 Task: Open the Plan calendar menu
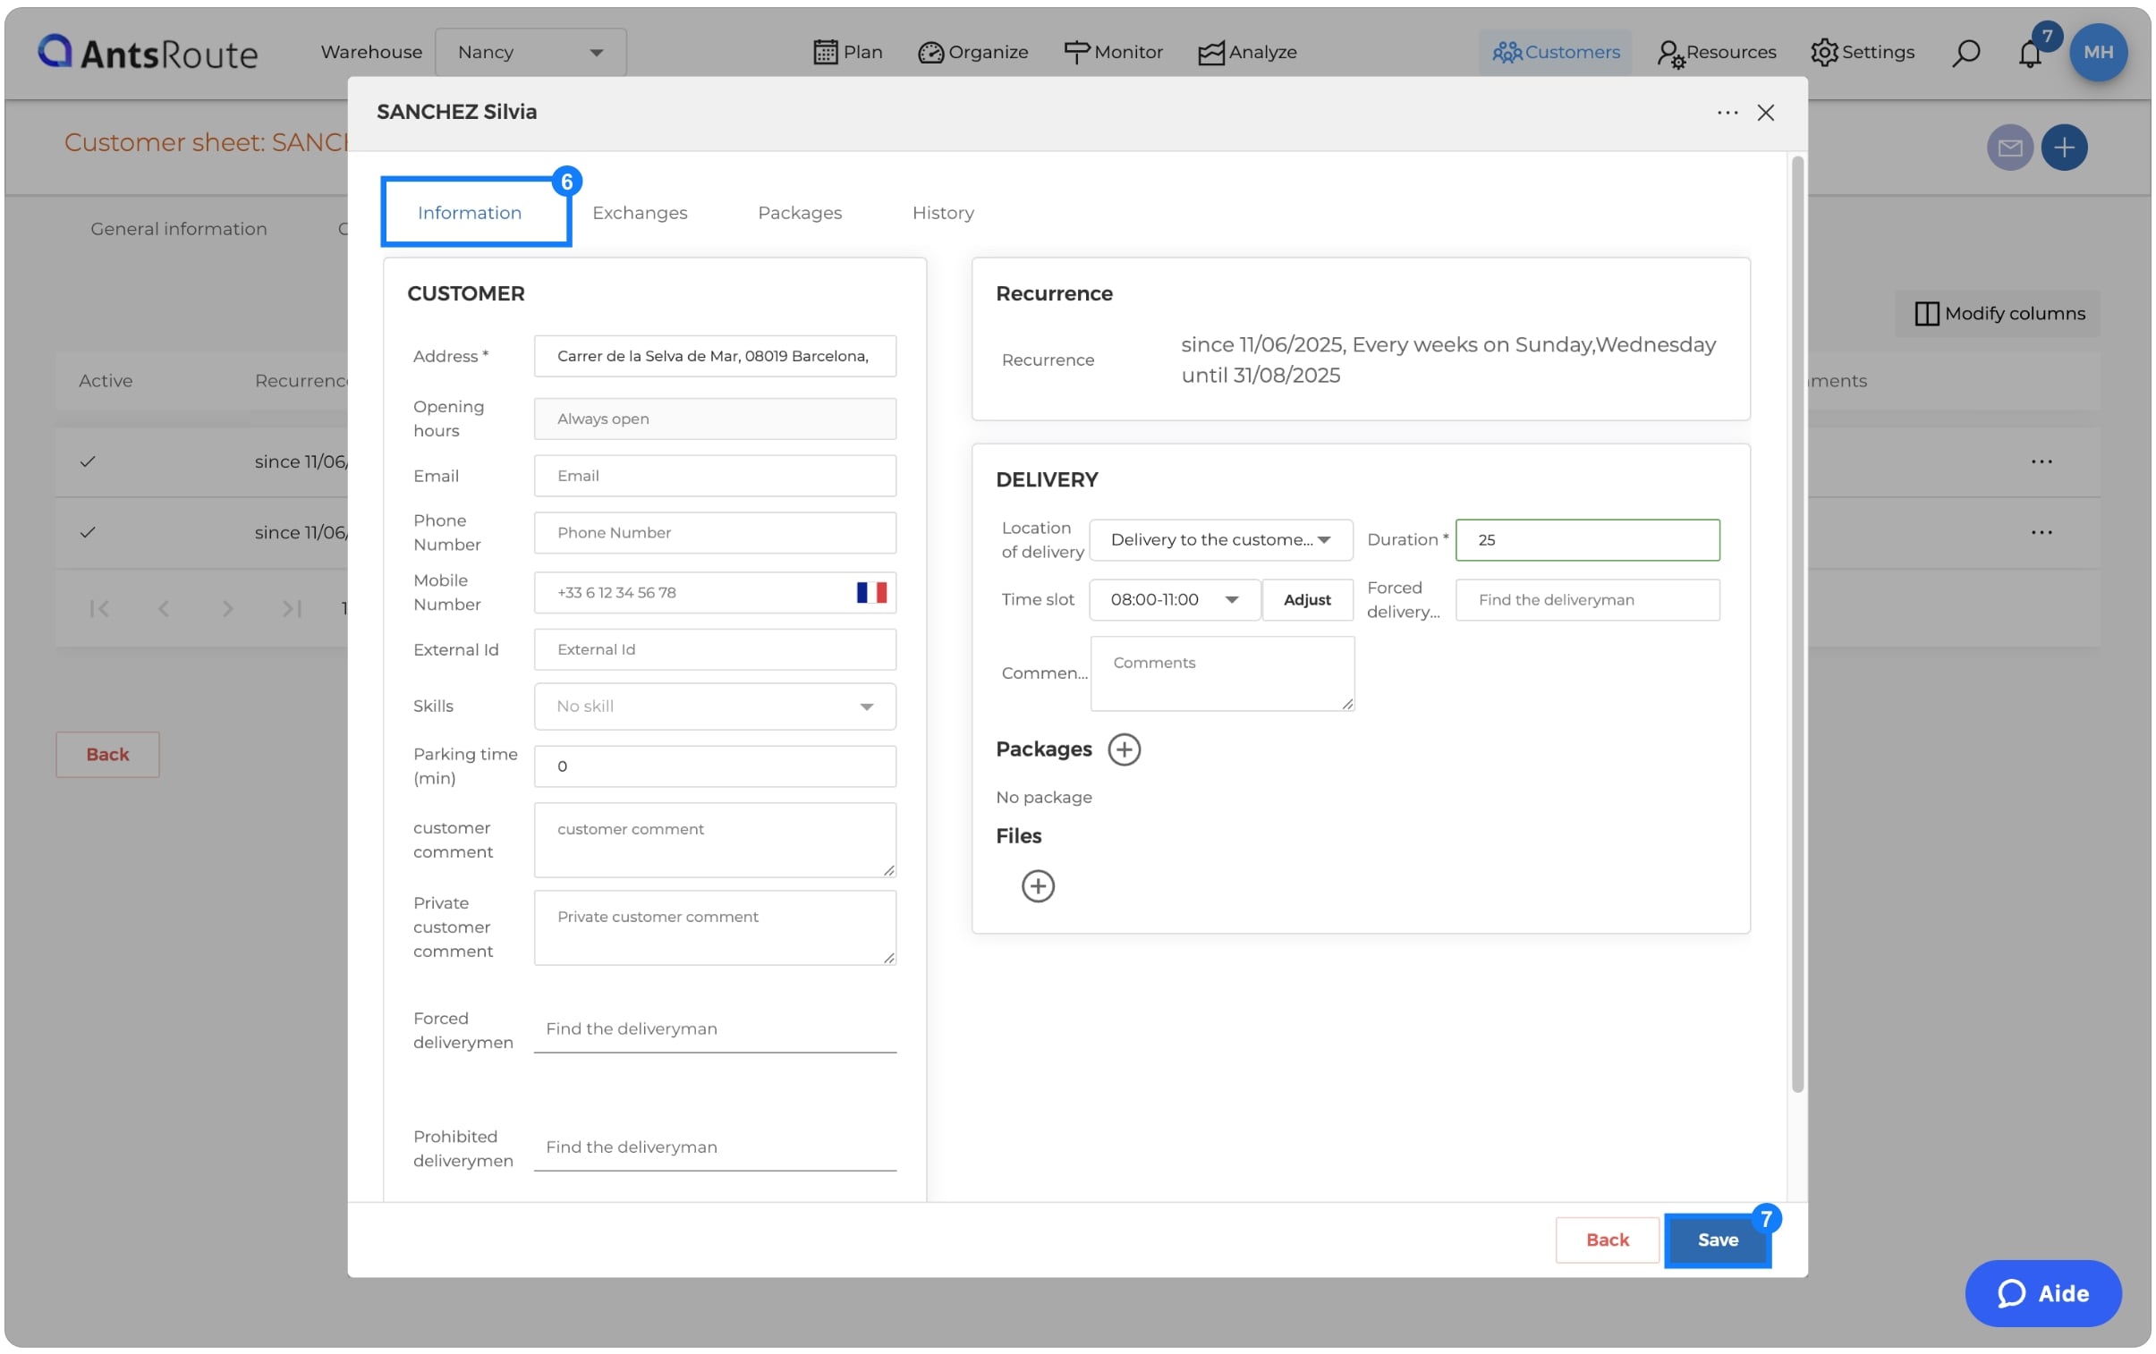(x=847, y=52)
